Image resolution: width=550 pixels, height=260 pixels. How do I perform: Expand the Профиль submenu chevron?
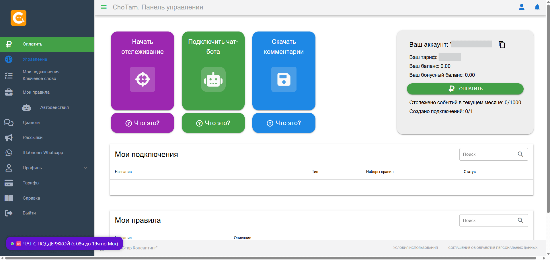pyautogui.click(x=85, y=168)
